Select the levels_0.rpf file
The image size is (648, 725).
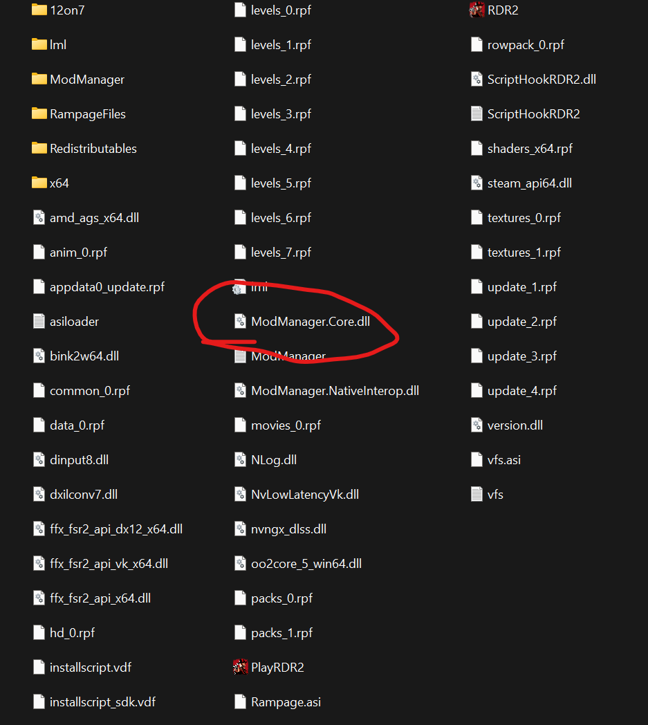[272, 10]
